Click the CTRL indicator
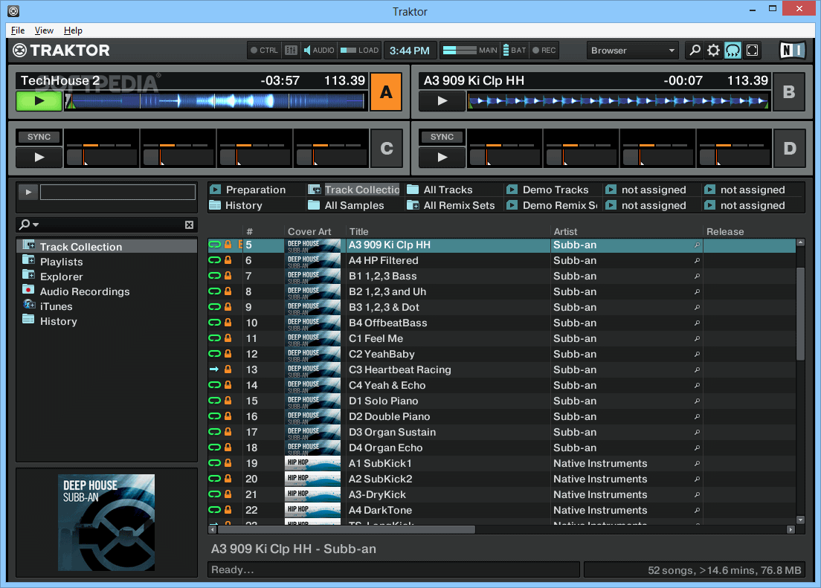Image resolution: width=821 pixels, height=588 pixels. pos(264,51)
